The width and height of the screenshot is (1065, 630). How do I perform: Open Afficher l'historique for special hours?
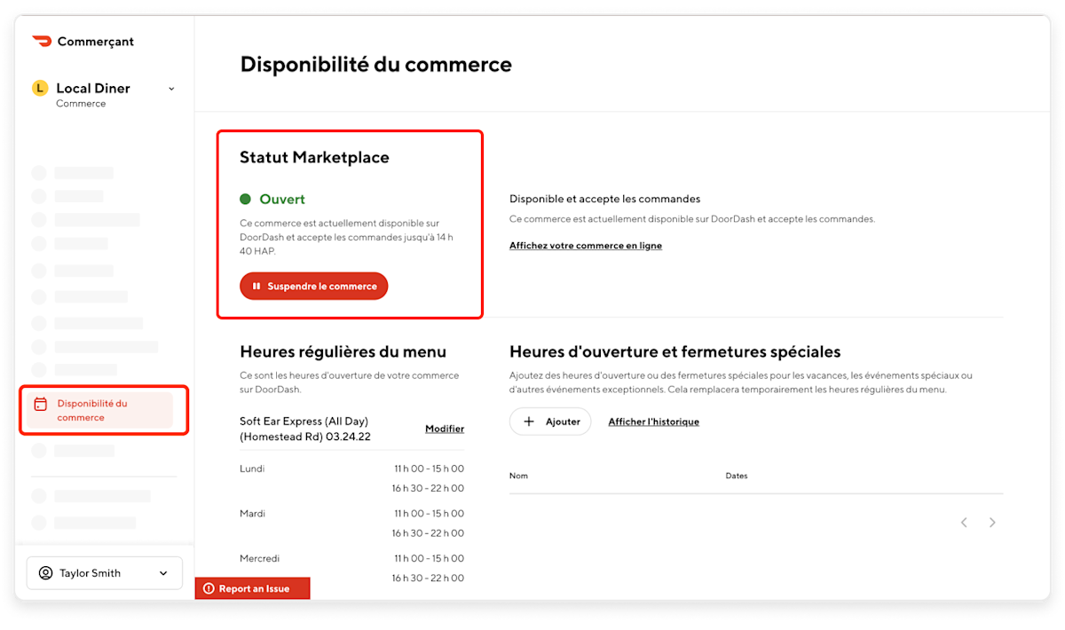[x=654, y=421]
